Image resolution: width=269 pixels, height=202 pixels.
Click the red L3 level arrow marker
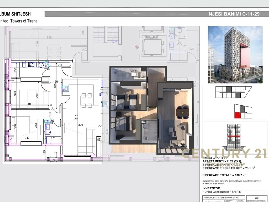[x=136, y=47]
